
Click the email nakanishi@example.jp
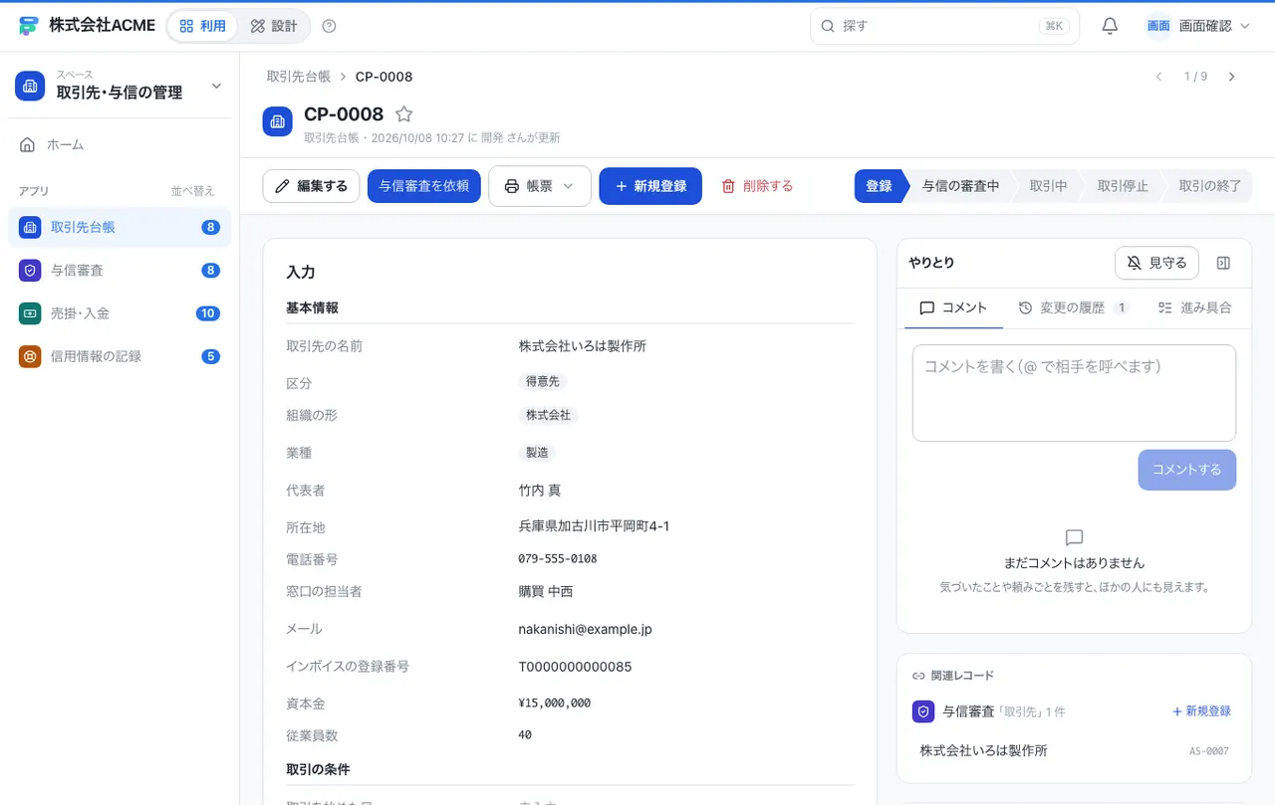585,629
